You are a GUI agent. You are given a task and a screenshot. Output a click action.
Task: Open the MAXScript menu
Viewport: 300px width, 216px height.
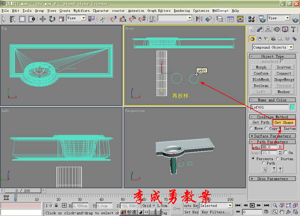[220, 11]
